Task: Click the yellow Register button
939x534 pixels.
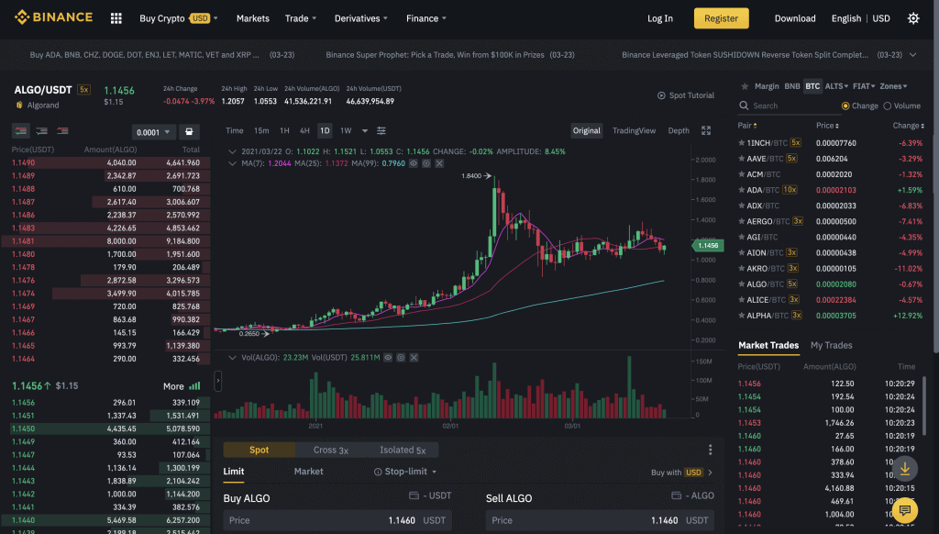Action: coord(721,18)
